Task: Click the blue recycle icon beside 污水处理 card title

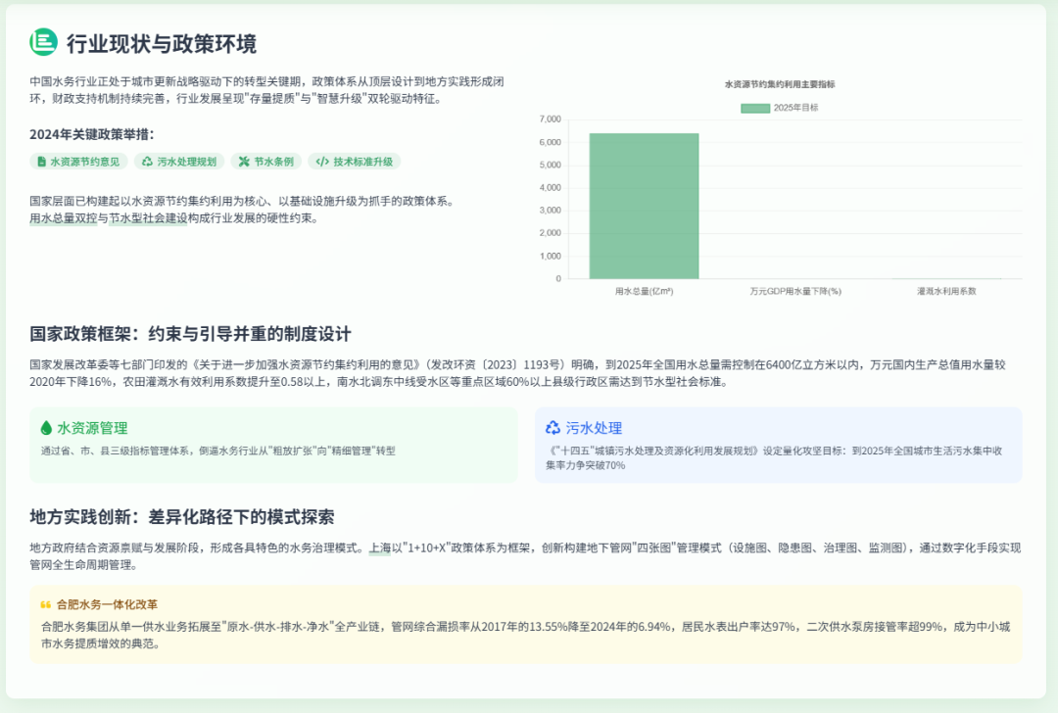Action: pyautogui.click(x=553, y=428)
